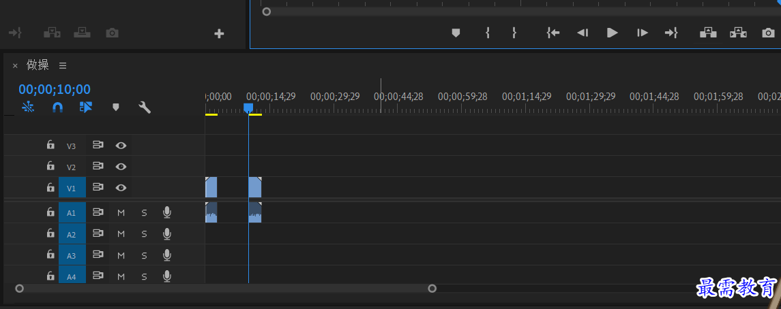The width and height of the screenshot is (781, 309).
Task: Add marker to timeline
Action: point(116,108)
